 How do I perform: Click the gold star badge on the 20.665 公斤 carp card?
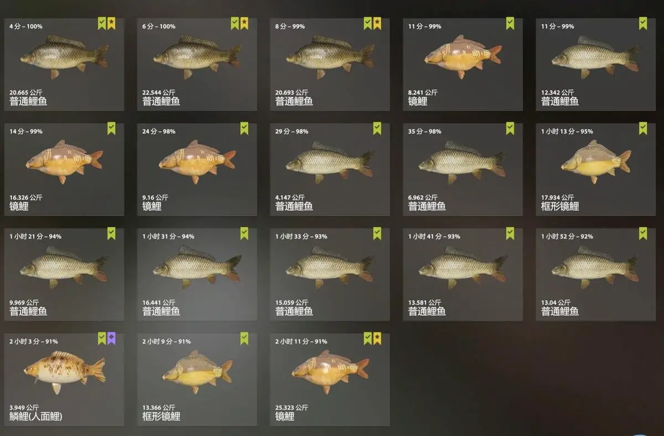[111, 23]
